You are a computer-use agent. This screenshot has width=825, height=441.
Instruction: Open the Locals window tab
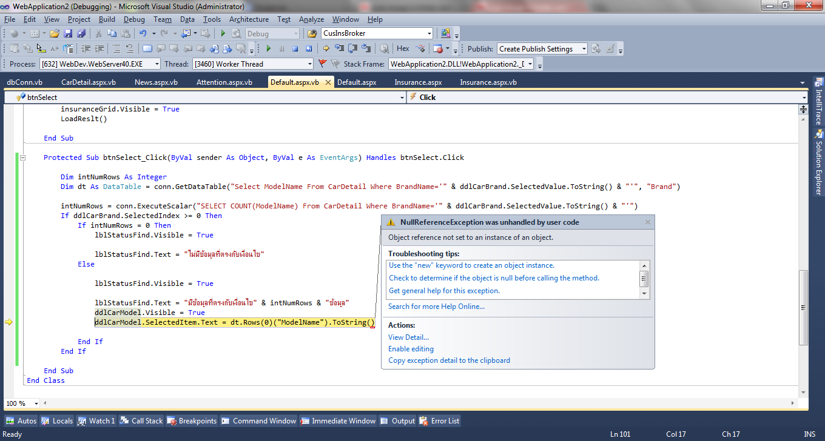click(x=57, y=420)
